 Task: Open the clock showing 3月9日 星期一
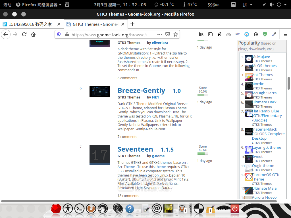pos(120,5)
